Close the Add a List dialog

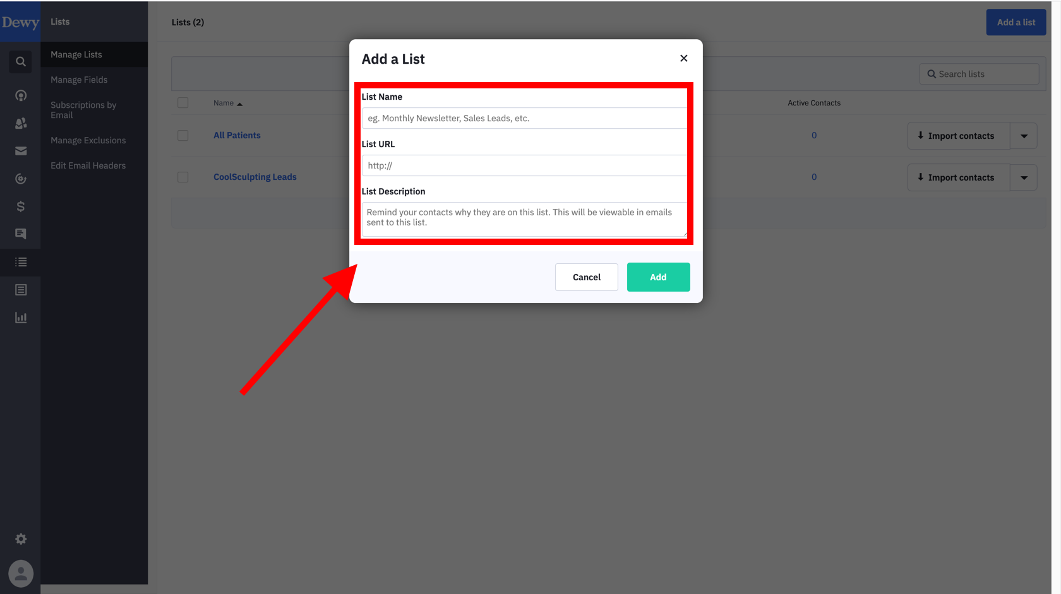(683, 58)
